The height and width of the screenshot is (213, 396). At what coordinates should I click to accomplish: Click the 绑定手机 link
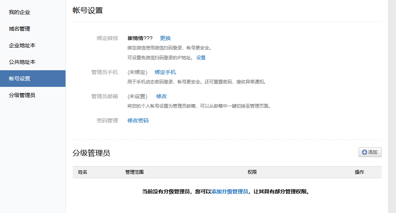pos(165,72)
